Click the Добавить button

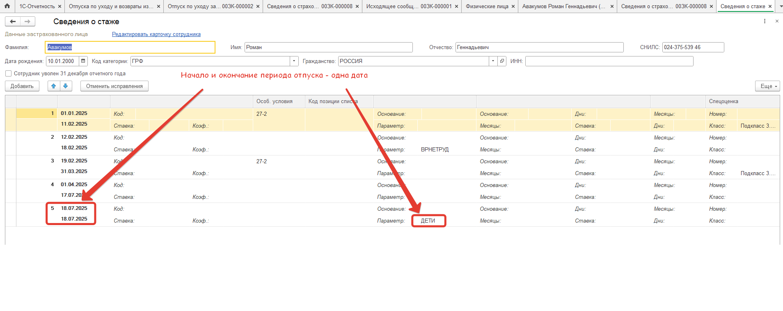[22, 86]
